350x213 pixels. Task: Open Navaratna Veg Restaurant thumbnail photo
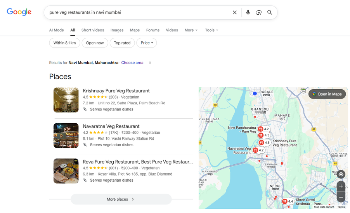coord(66,135)
